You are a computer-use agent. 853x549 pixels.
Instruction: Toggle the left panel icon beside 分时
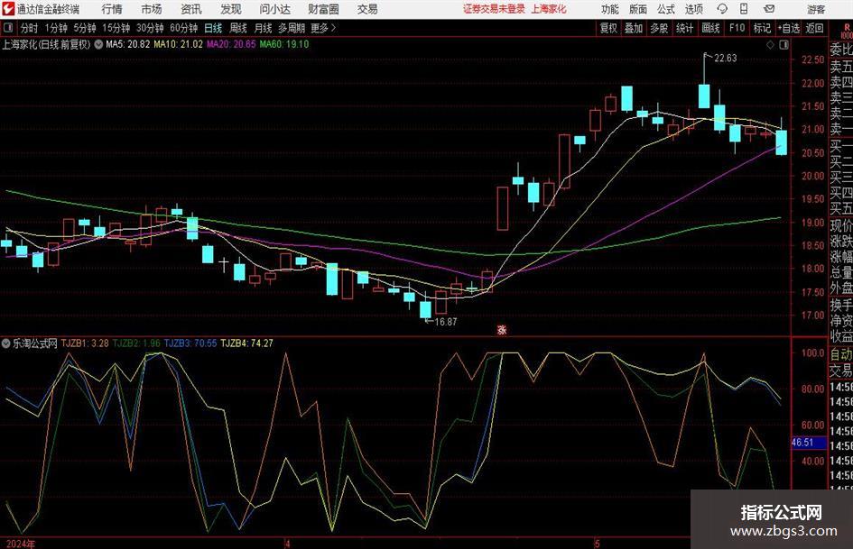[x=8, y=28]
